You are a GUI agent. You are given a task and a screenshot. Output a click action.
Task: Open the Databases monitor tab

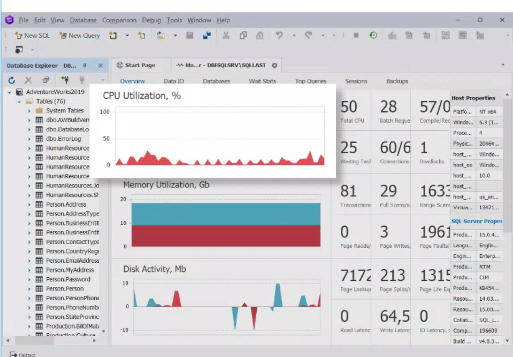[x=216, y=81]
